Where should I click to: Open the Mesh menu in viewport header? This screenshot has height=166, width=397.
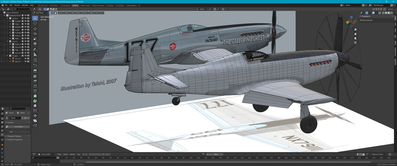[78, 13]
